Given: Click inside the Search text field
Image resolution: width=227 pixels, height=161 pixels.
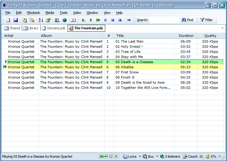Looking at the screenshot, I should [x=164, y=20].
